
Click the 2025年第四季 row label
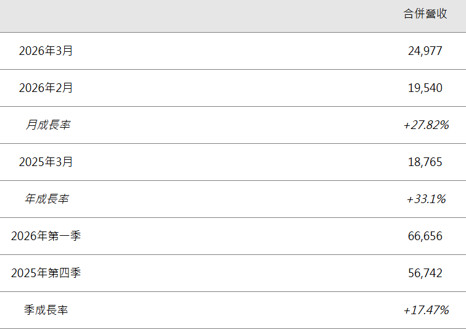click(x=46, y=273)
